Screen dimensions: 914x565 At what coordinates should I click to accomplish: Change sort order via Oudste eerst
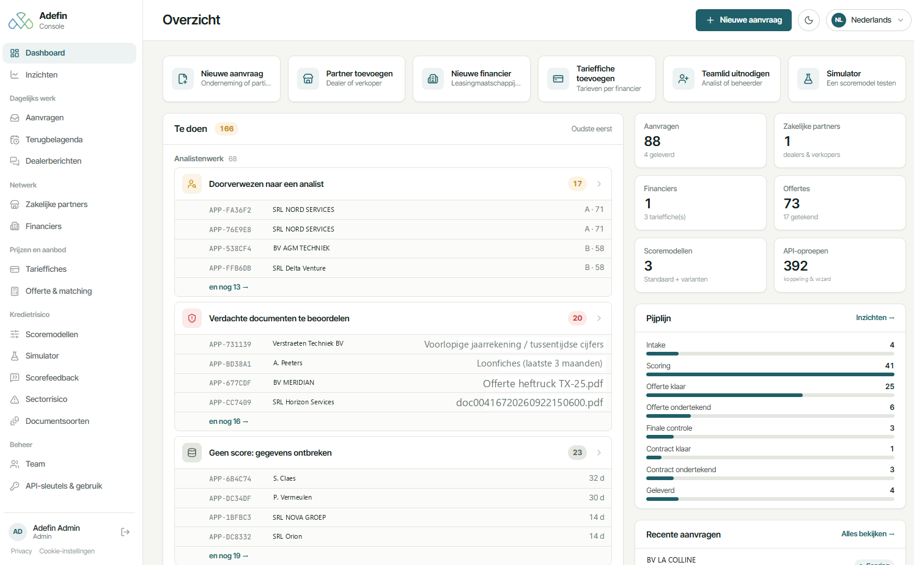point(592,129)
